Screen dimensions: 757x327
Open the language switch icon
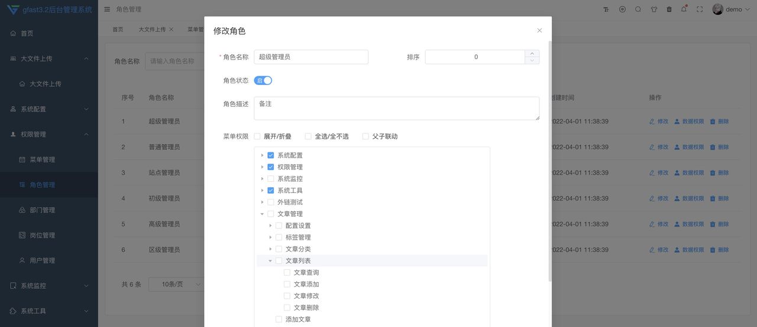tap(622, 9)
